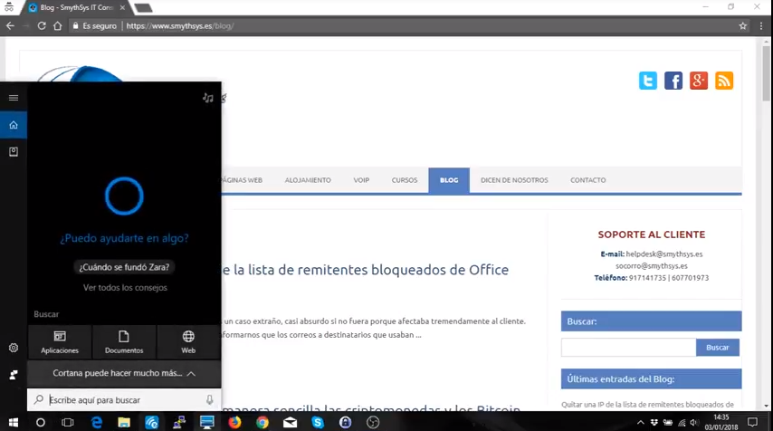Open the Cortana hamburger menu
Image resolution: width=773 pixels, height=431 pixels.
pos(13,98)
